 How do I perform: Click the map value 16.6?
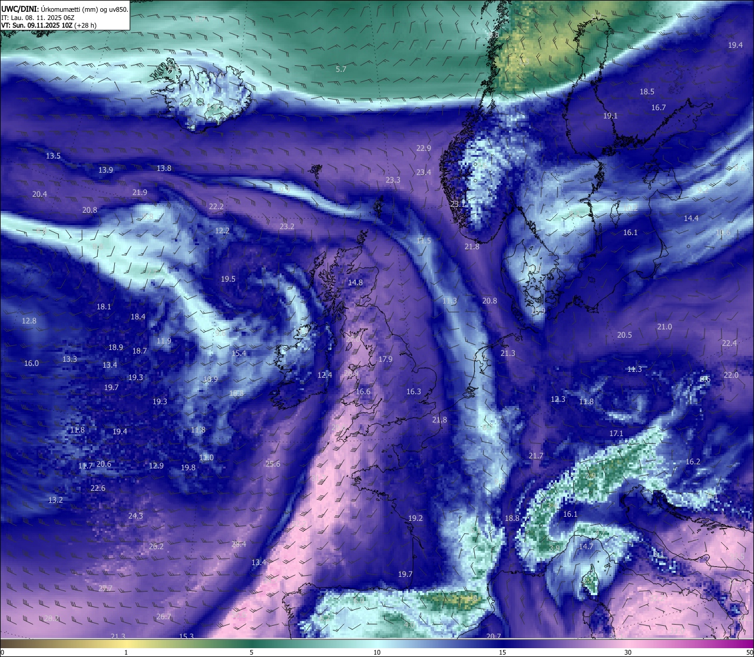pos(363,392)
